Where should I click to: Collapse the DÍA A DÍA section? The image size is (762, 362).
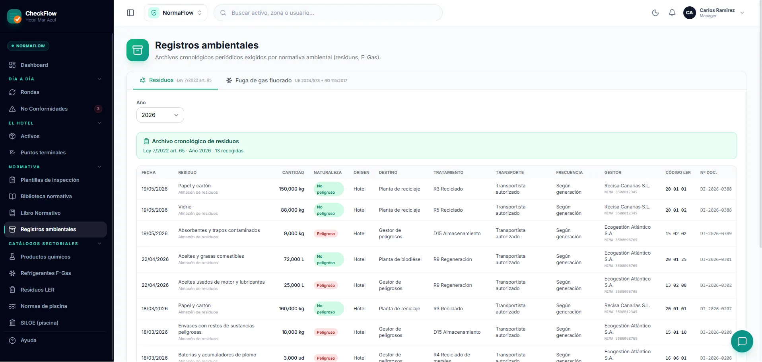click(x=99, y=79)
